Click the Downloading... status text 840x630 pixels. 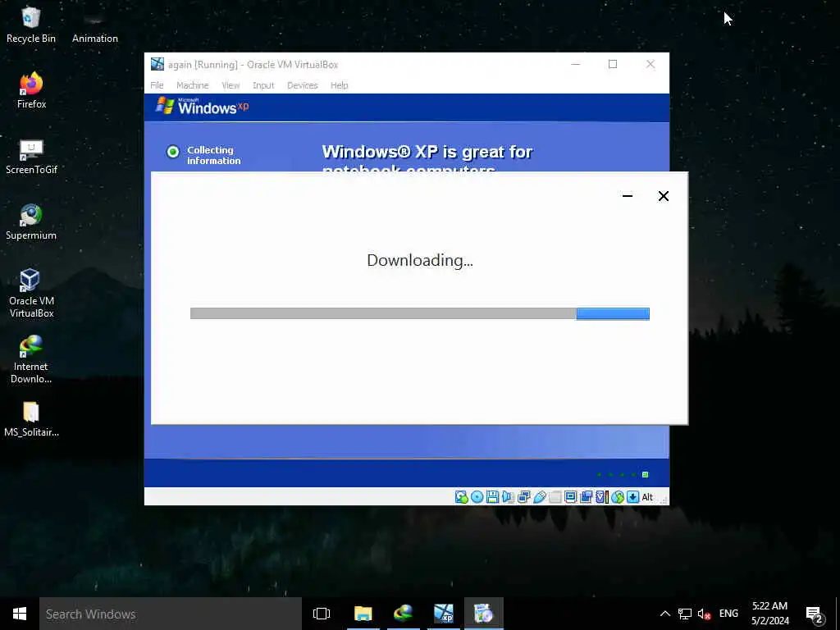420,260
